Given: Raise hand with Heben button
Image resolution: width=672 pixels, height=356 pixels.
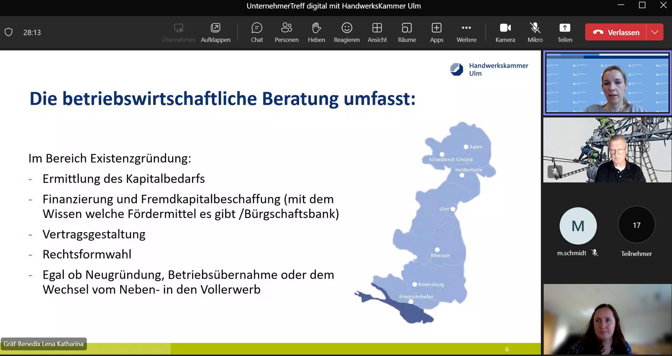Looking at the screenshot, I should pos(316,32).
